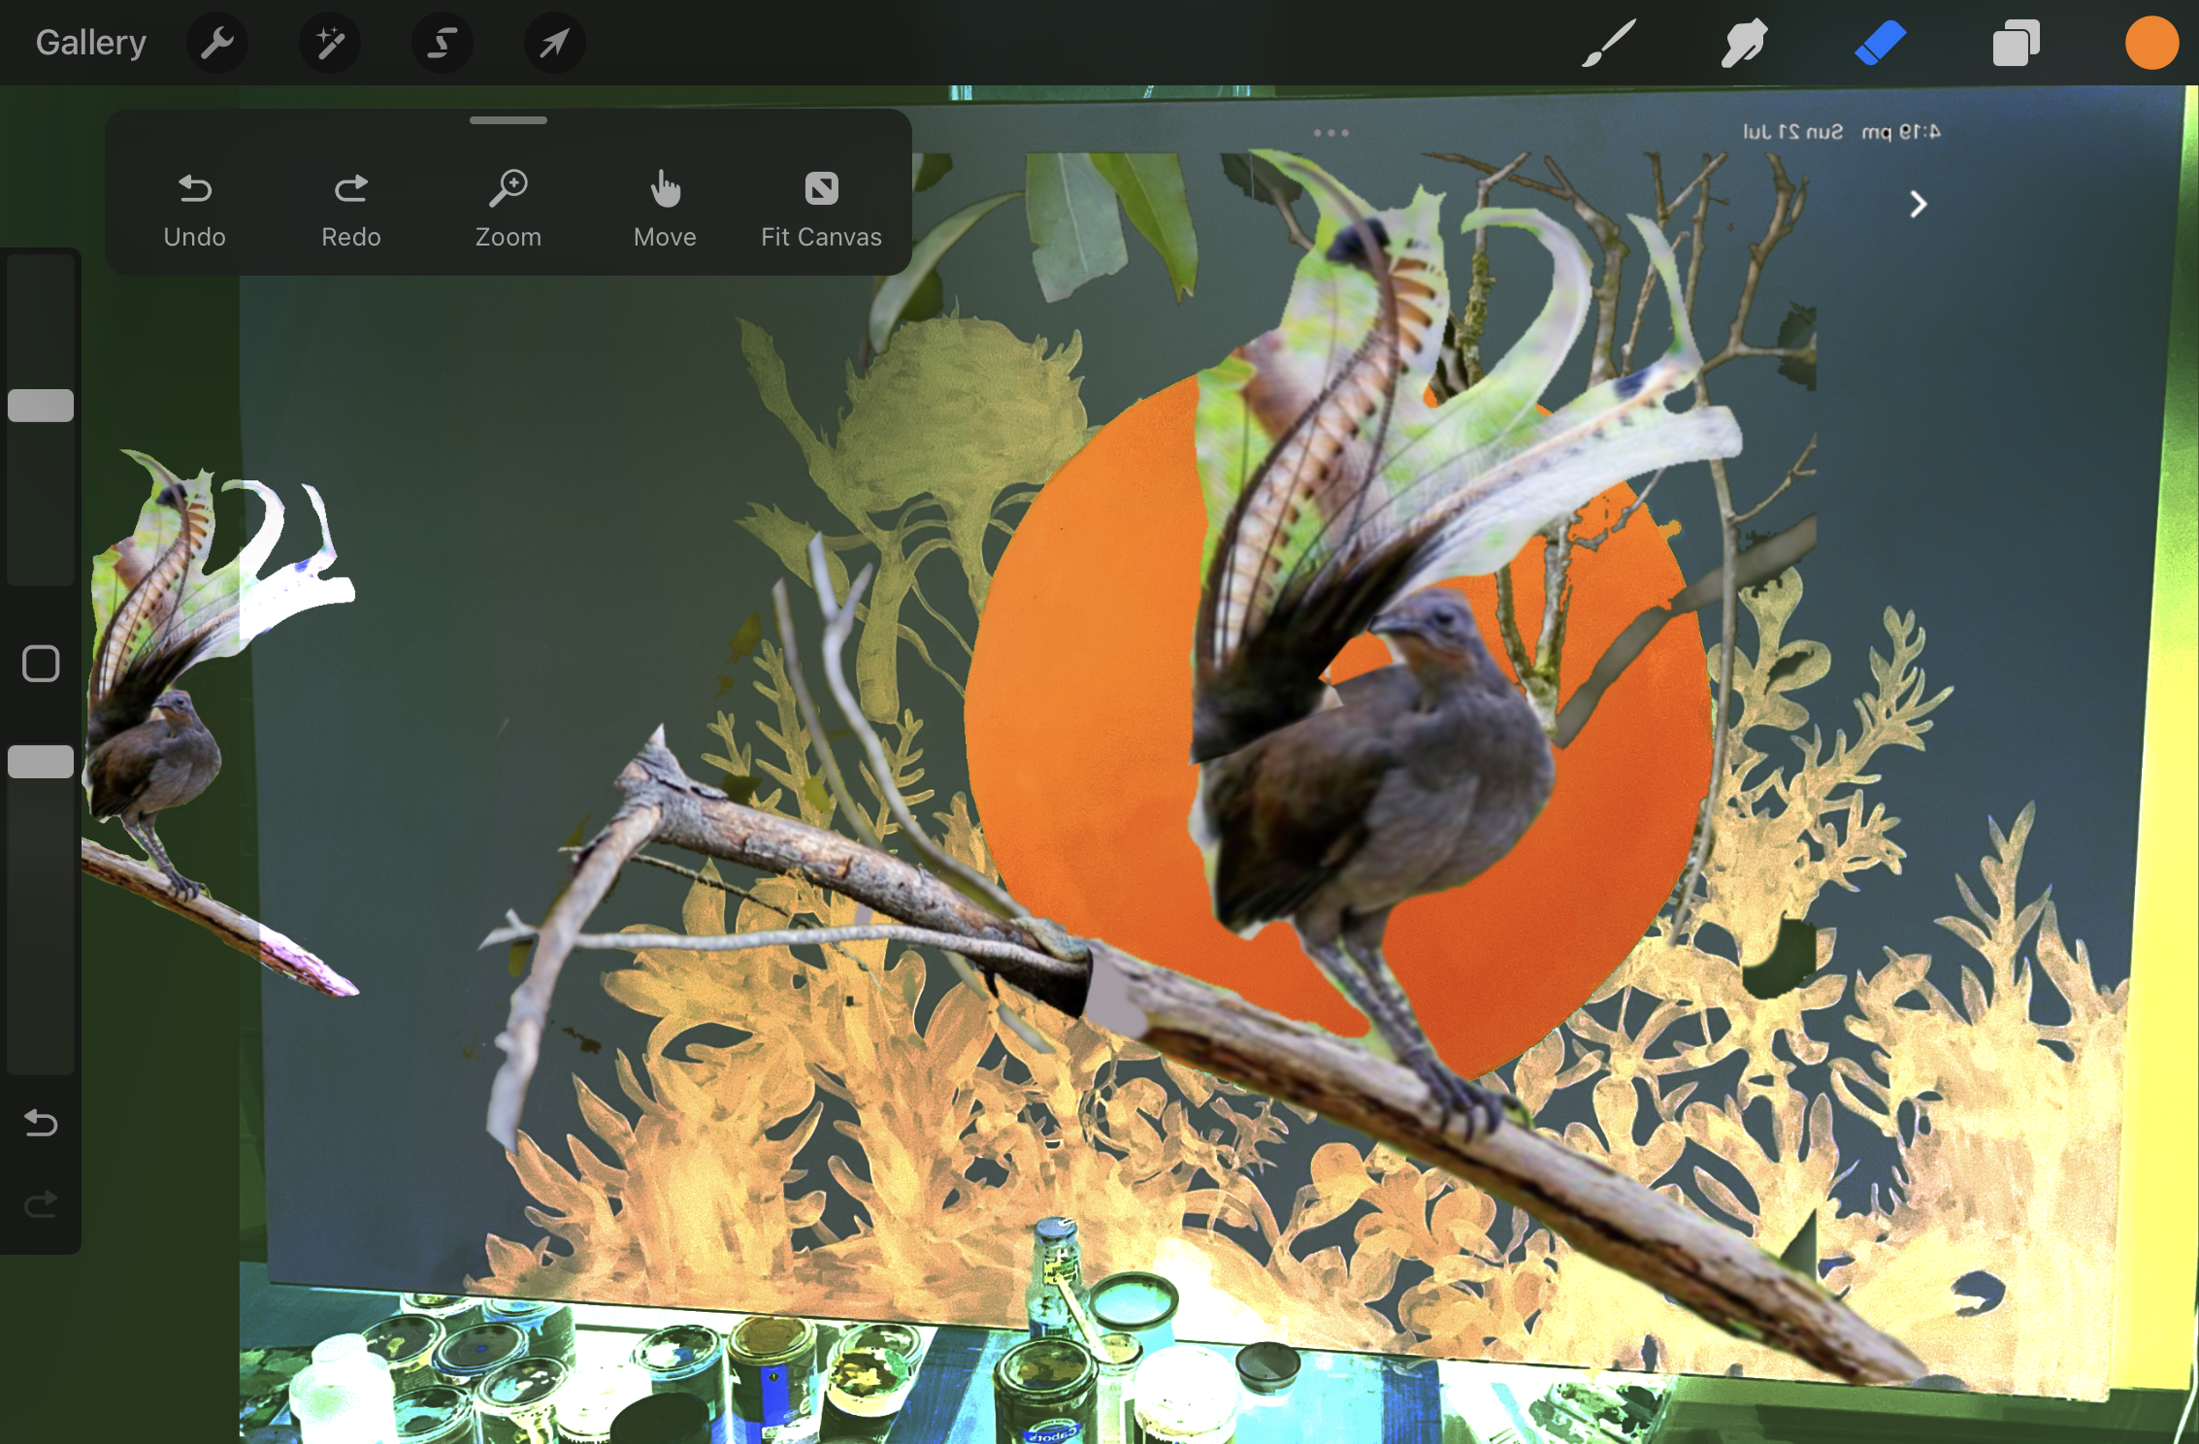Click the three dots at canvas top

point(1330,132)
